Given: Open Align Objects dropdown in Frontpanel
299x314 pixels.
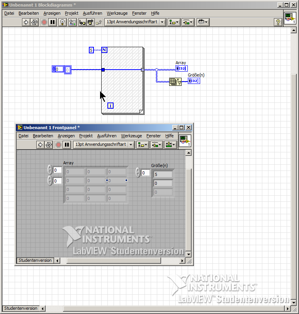Looking at the screenshot, I should pos(143,145).
